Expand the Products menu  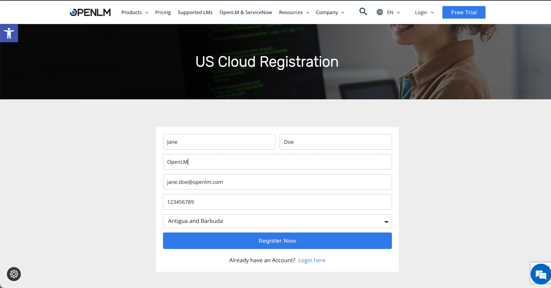click(135, 12)
